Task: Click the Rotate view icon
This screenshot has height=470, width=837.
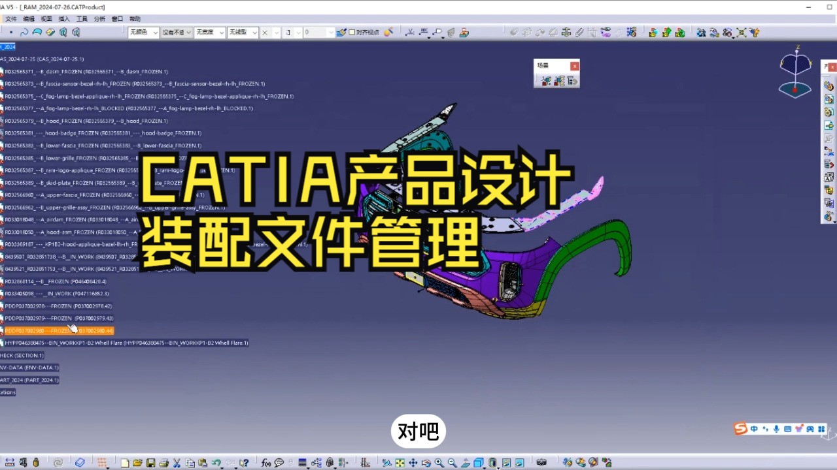Action: point(426,463)
